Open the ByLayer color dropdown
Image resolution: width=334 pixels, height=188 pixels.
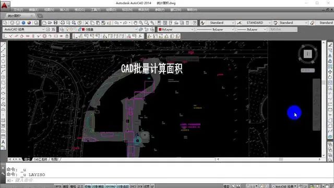tap(176, 29)
